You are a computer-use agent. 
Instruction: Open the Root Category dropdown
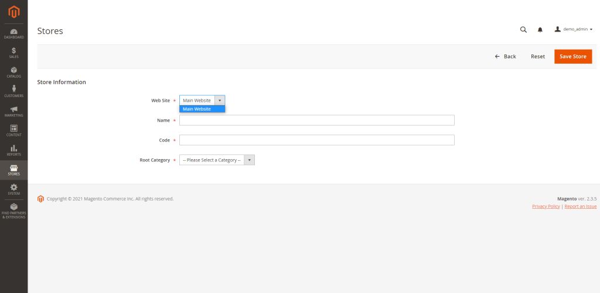click(x=217, y=160)
